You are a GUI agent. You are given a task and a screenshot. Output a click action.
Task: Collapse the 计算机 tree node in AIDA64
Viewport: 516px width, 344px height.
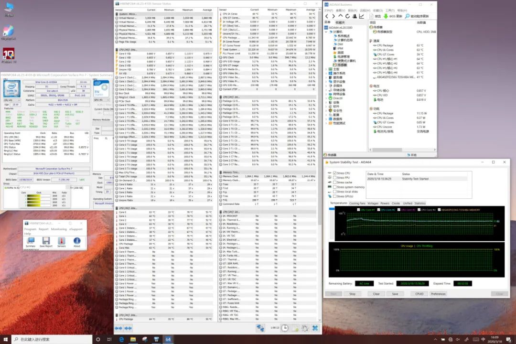[x=326, y=31]
